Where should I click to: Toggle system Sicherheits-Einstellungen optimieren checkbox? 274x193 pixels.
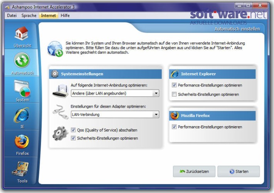tap(73, 138)
